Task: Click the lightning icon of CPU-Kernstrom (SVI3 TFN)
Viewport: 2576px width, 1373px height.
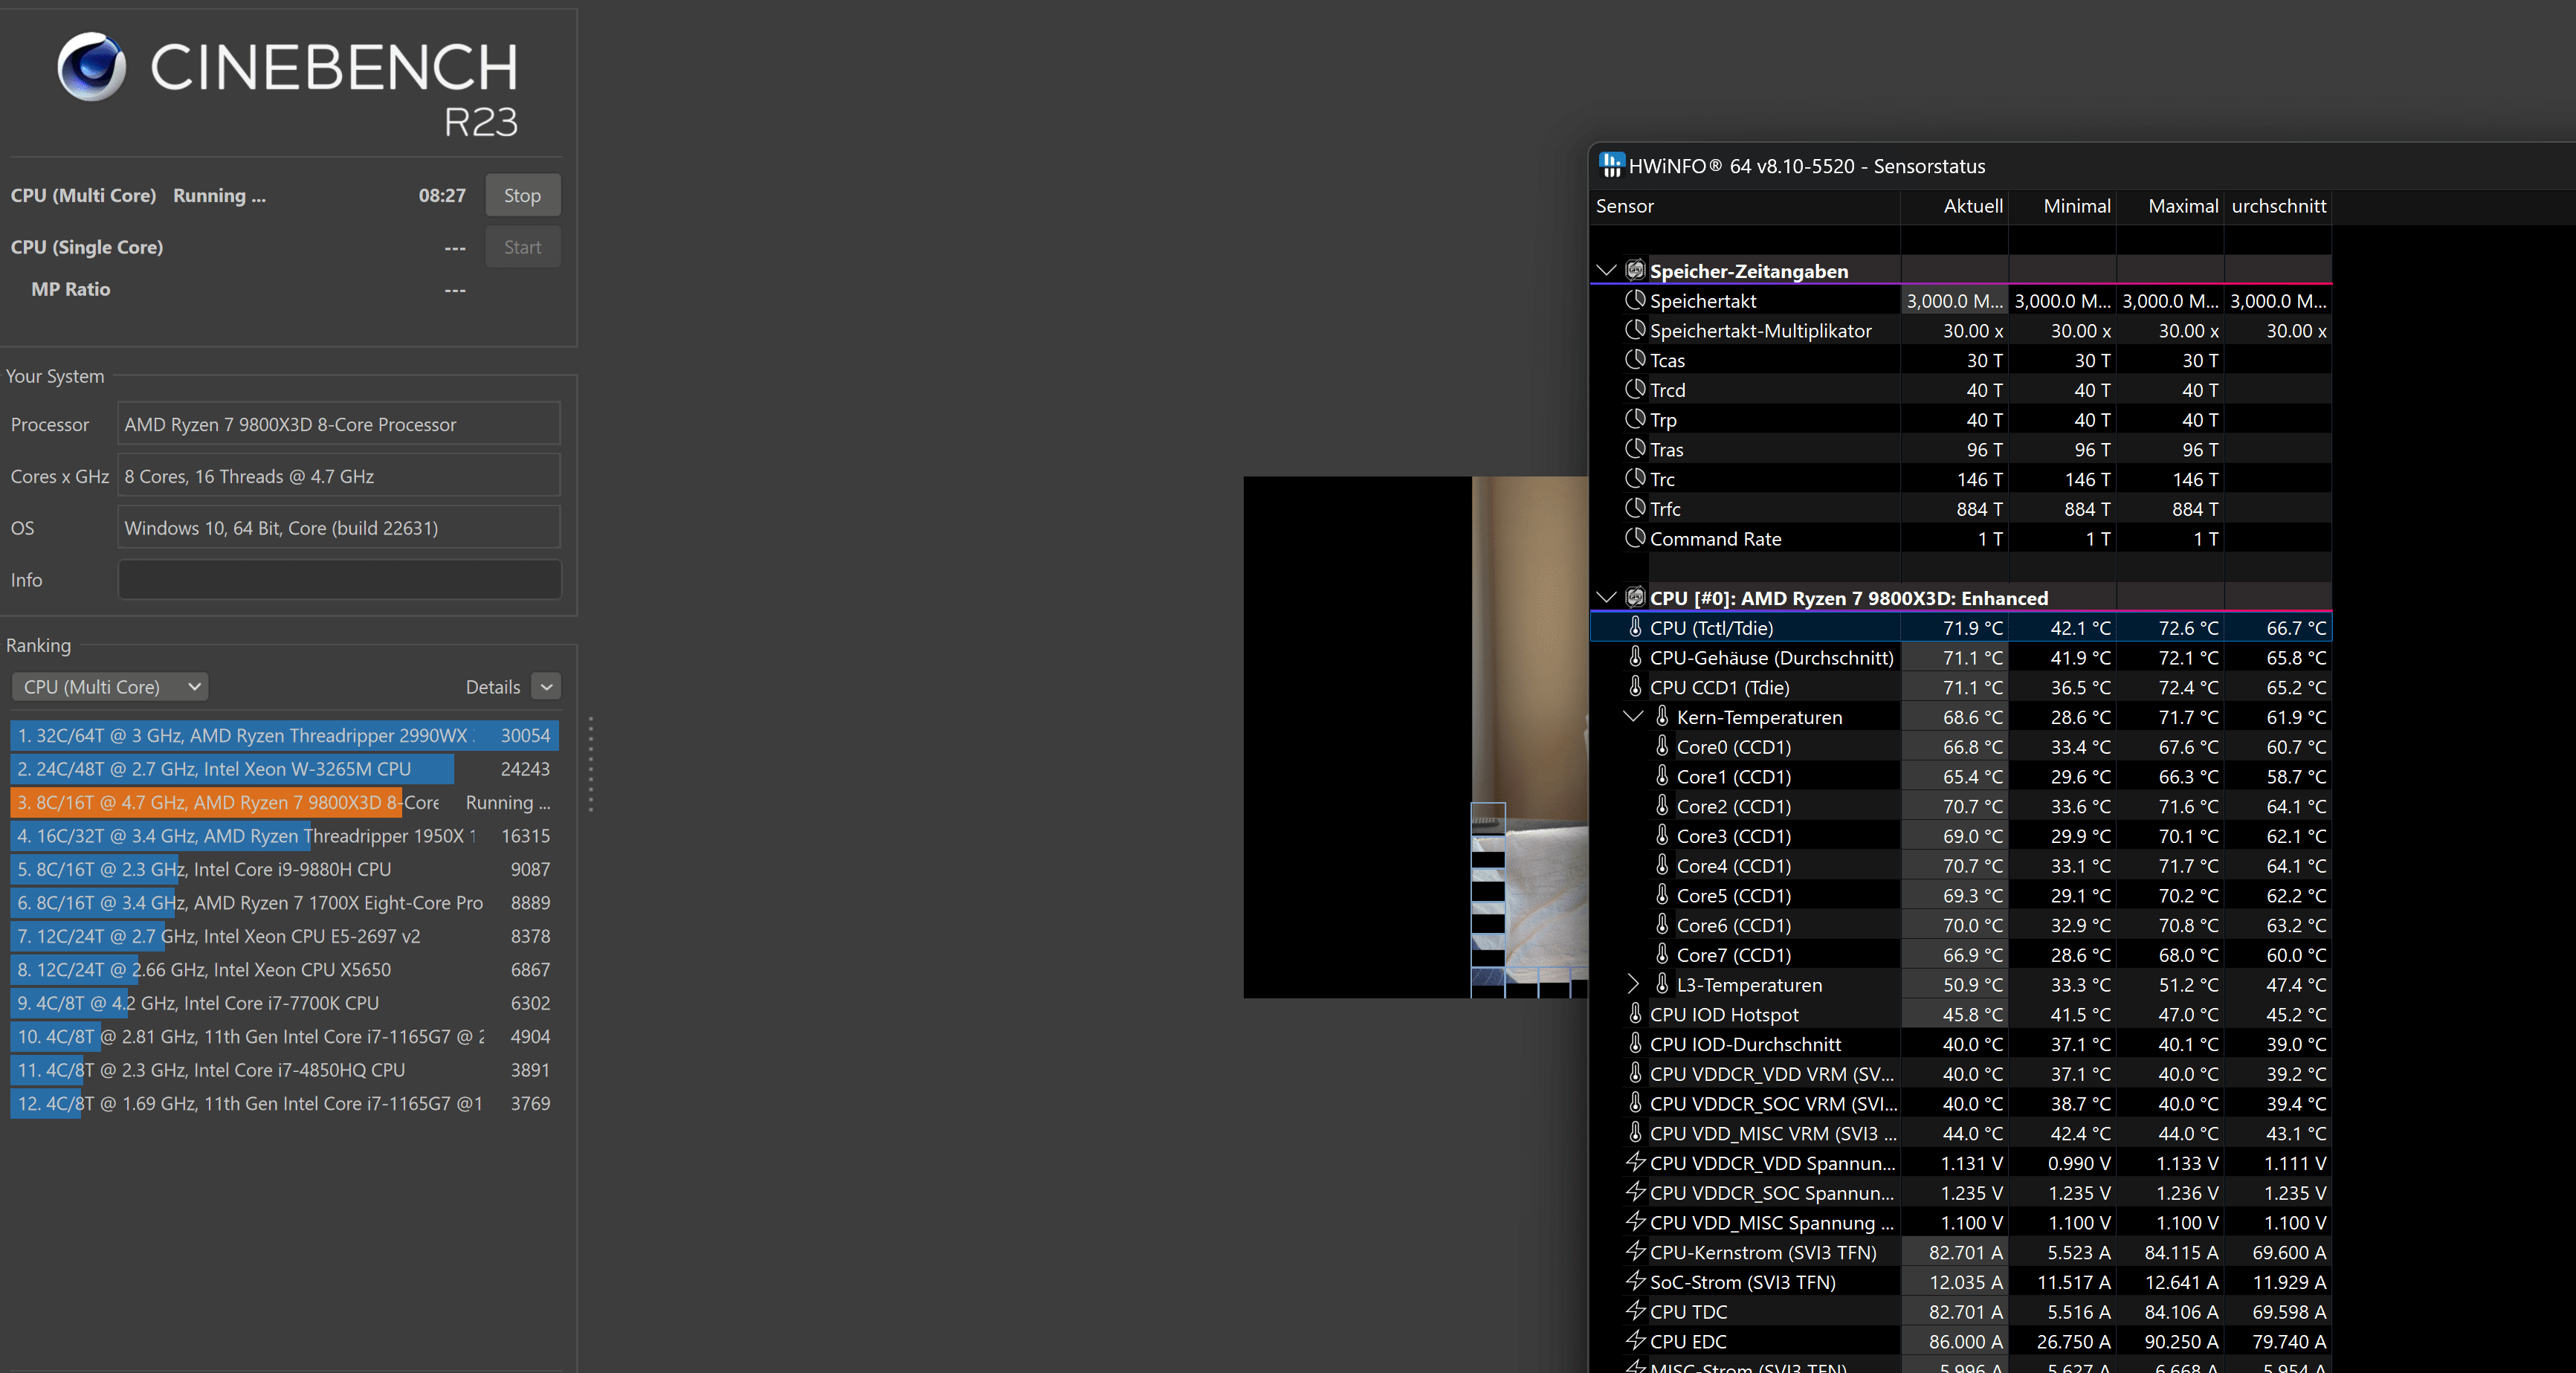Action: coord(1635,1251)
